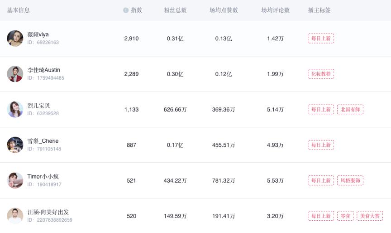The width and height of the screenshot is (391, 233).
Task: Sort by the 场均点赞数 column header
Action: (224, 10)
